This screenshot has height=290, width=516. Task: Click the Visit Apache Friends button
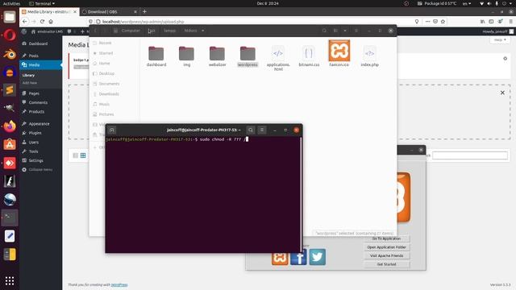pyautogui.click(x=387, y=255)
